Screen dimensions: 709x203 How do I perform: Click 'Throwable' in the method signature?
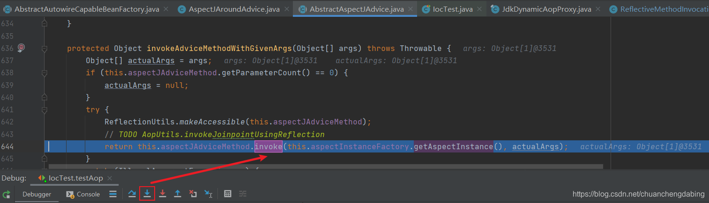[x=421, y=48]
